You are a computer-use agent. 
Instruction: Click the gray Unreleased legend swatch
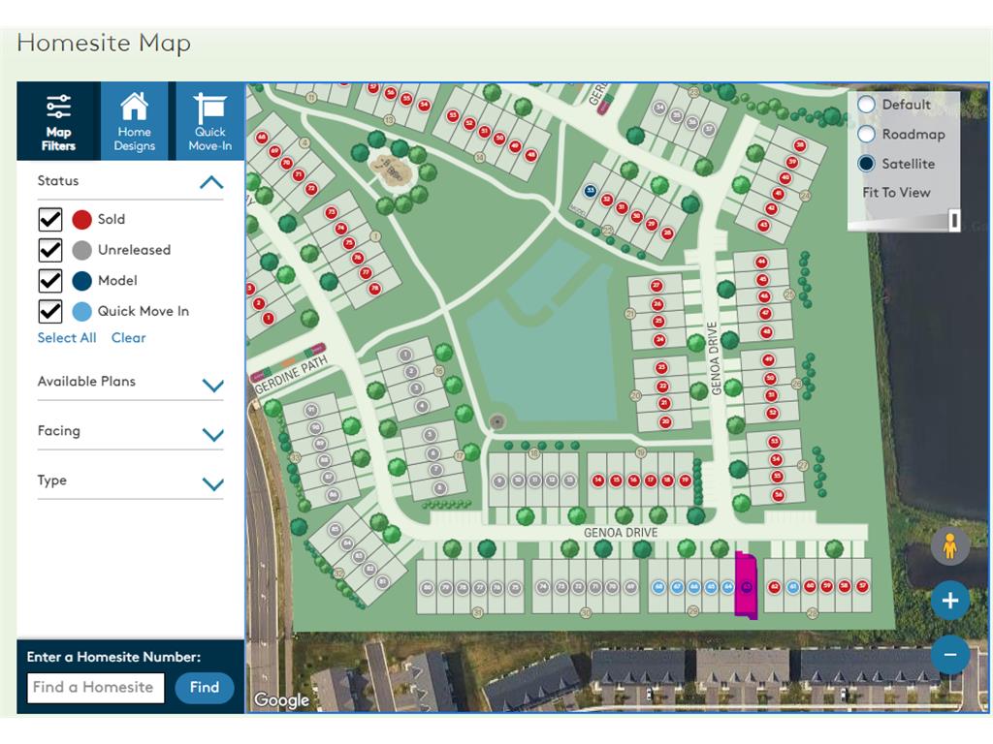click(82, 250)
